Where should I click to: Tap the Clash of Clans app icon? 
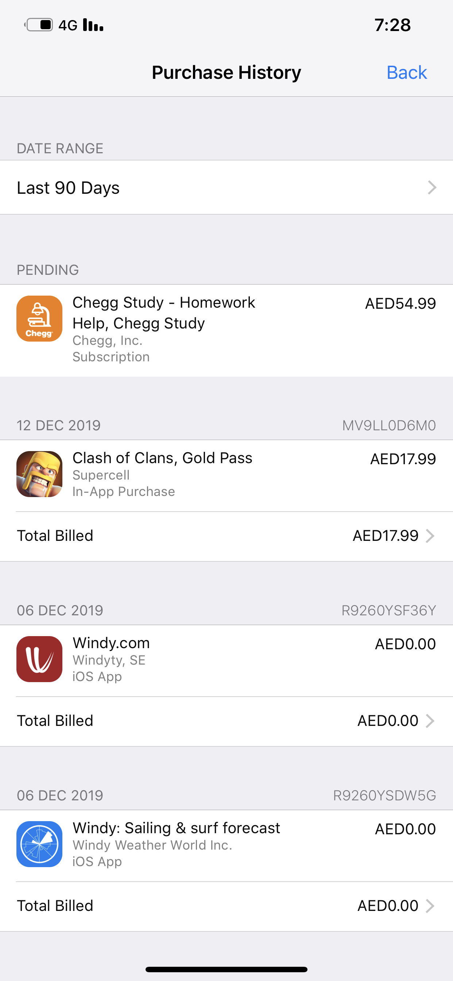coord(39,474)
